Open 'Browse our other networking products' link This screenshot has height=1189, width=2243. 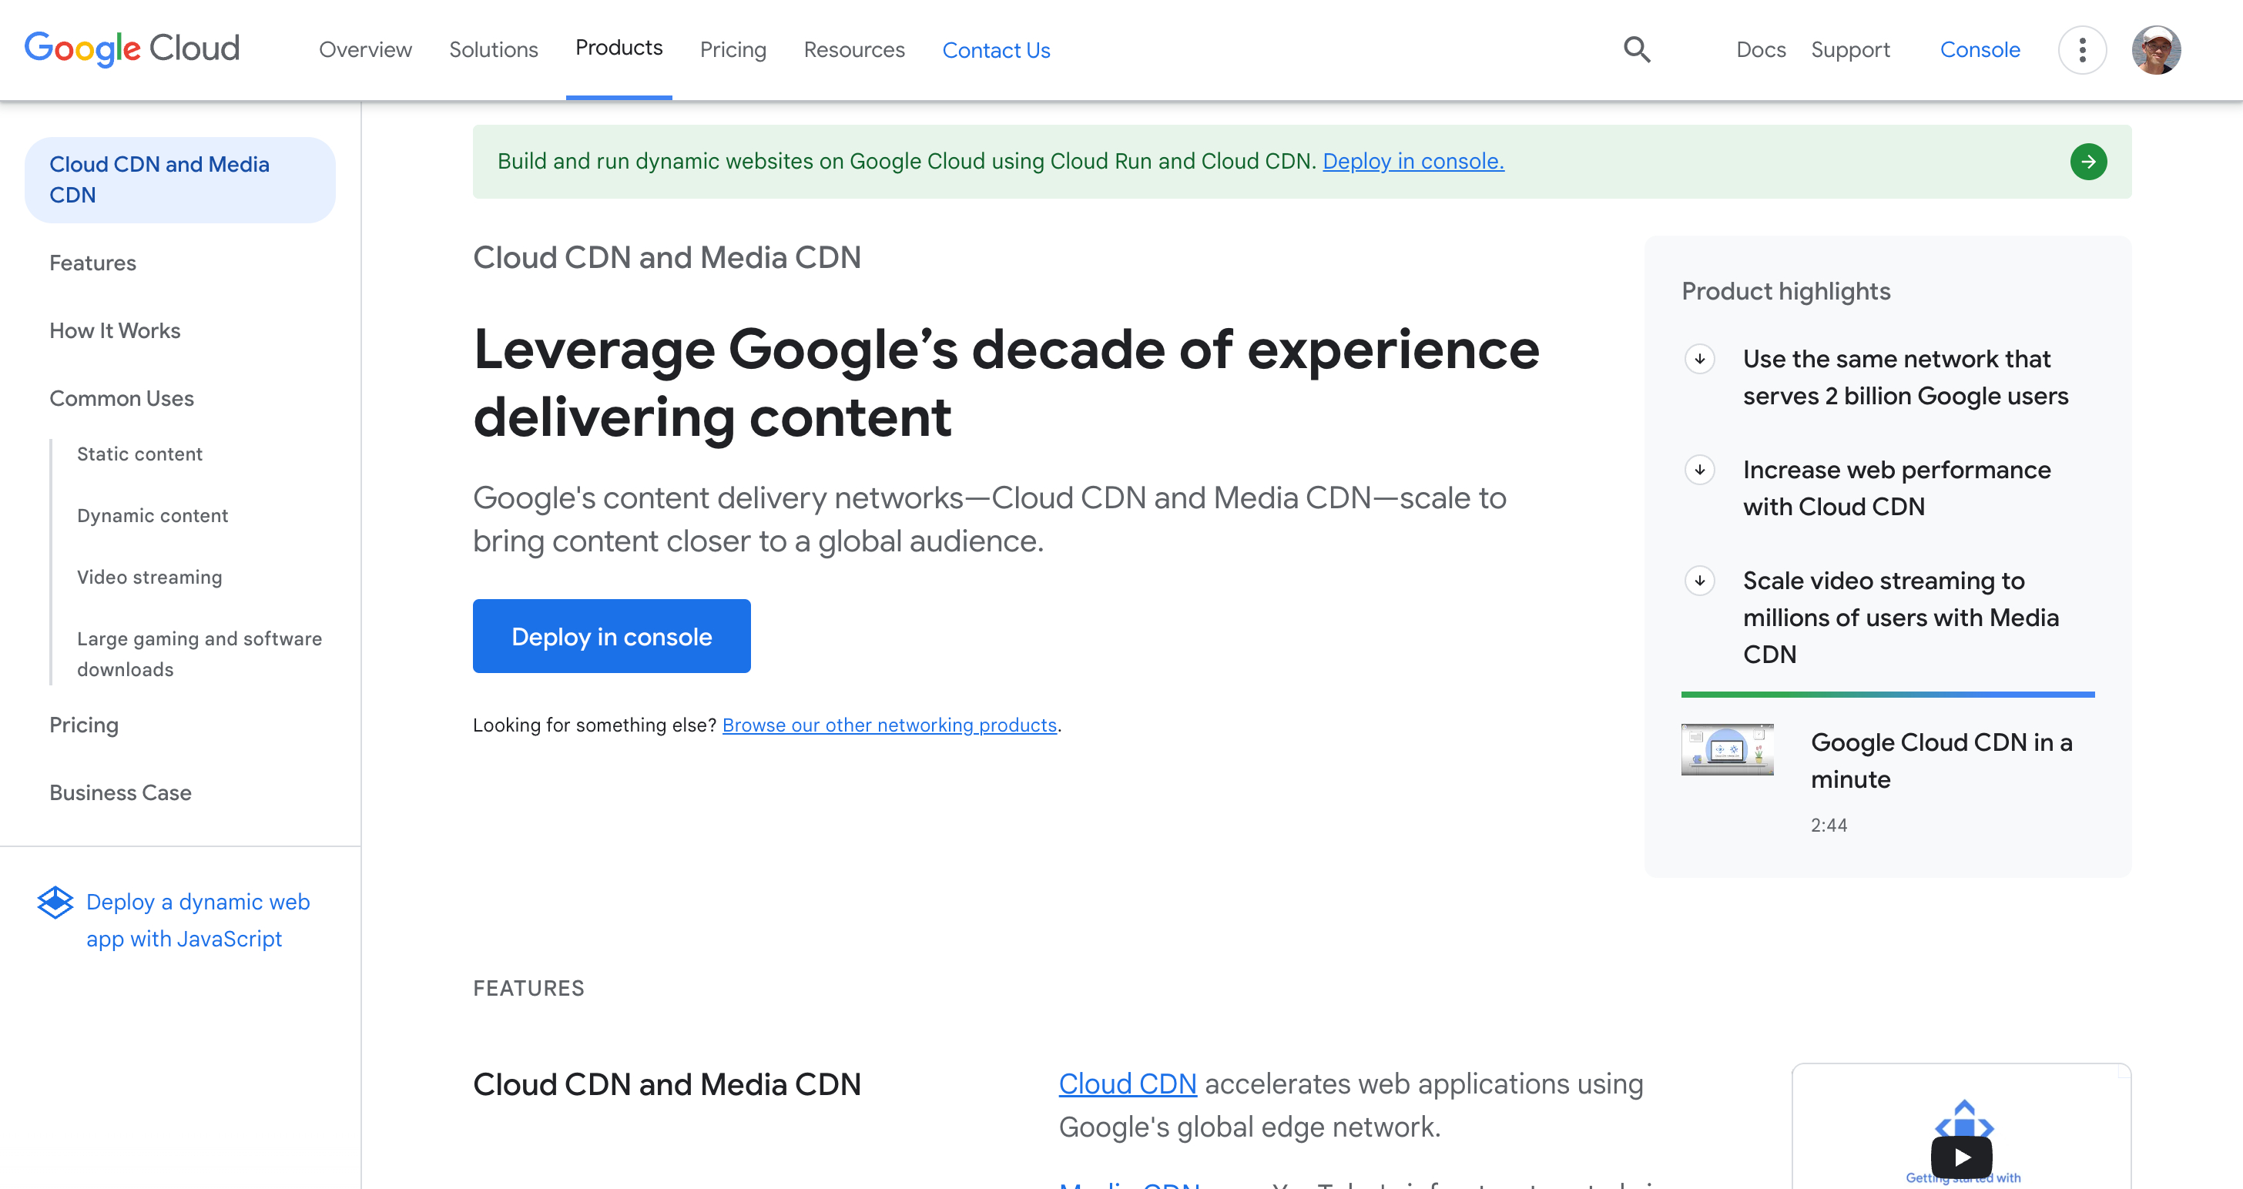pyautogui.click(x=889, y=725)
